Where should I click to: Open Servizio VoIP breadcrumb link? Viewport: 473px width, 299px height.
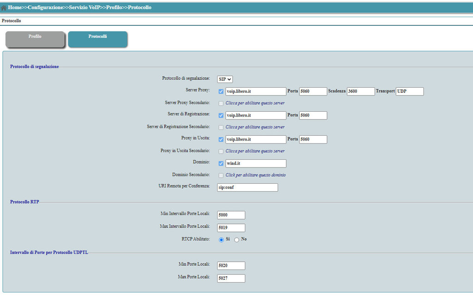pyautogui.click(x=85, y=7)
